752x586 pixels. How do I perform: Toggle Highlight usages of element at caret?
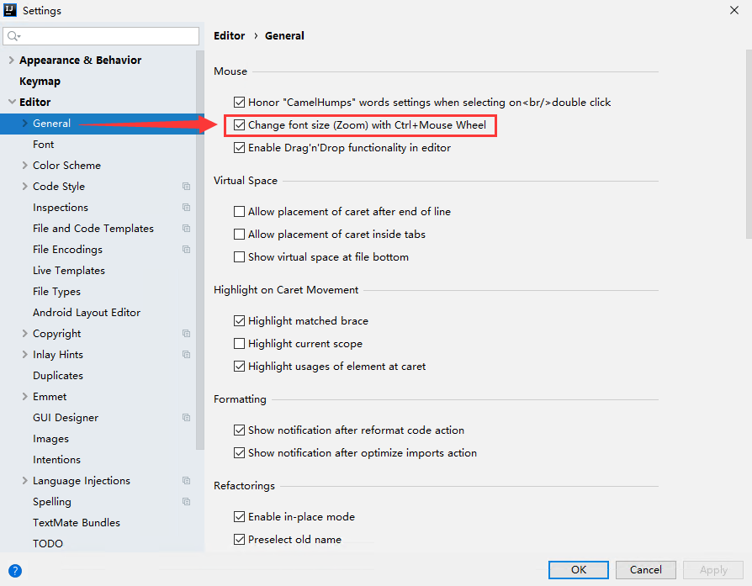(239, 367)
